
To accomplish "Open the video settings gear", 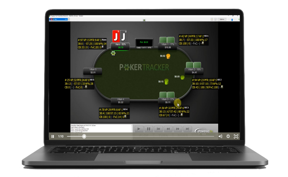I will (228, 136).
